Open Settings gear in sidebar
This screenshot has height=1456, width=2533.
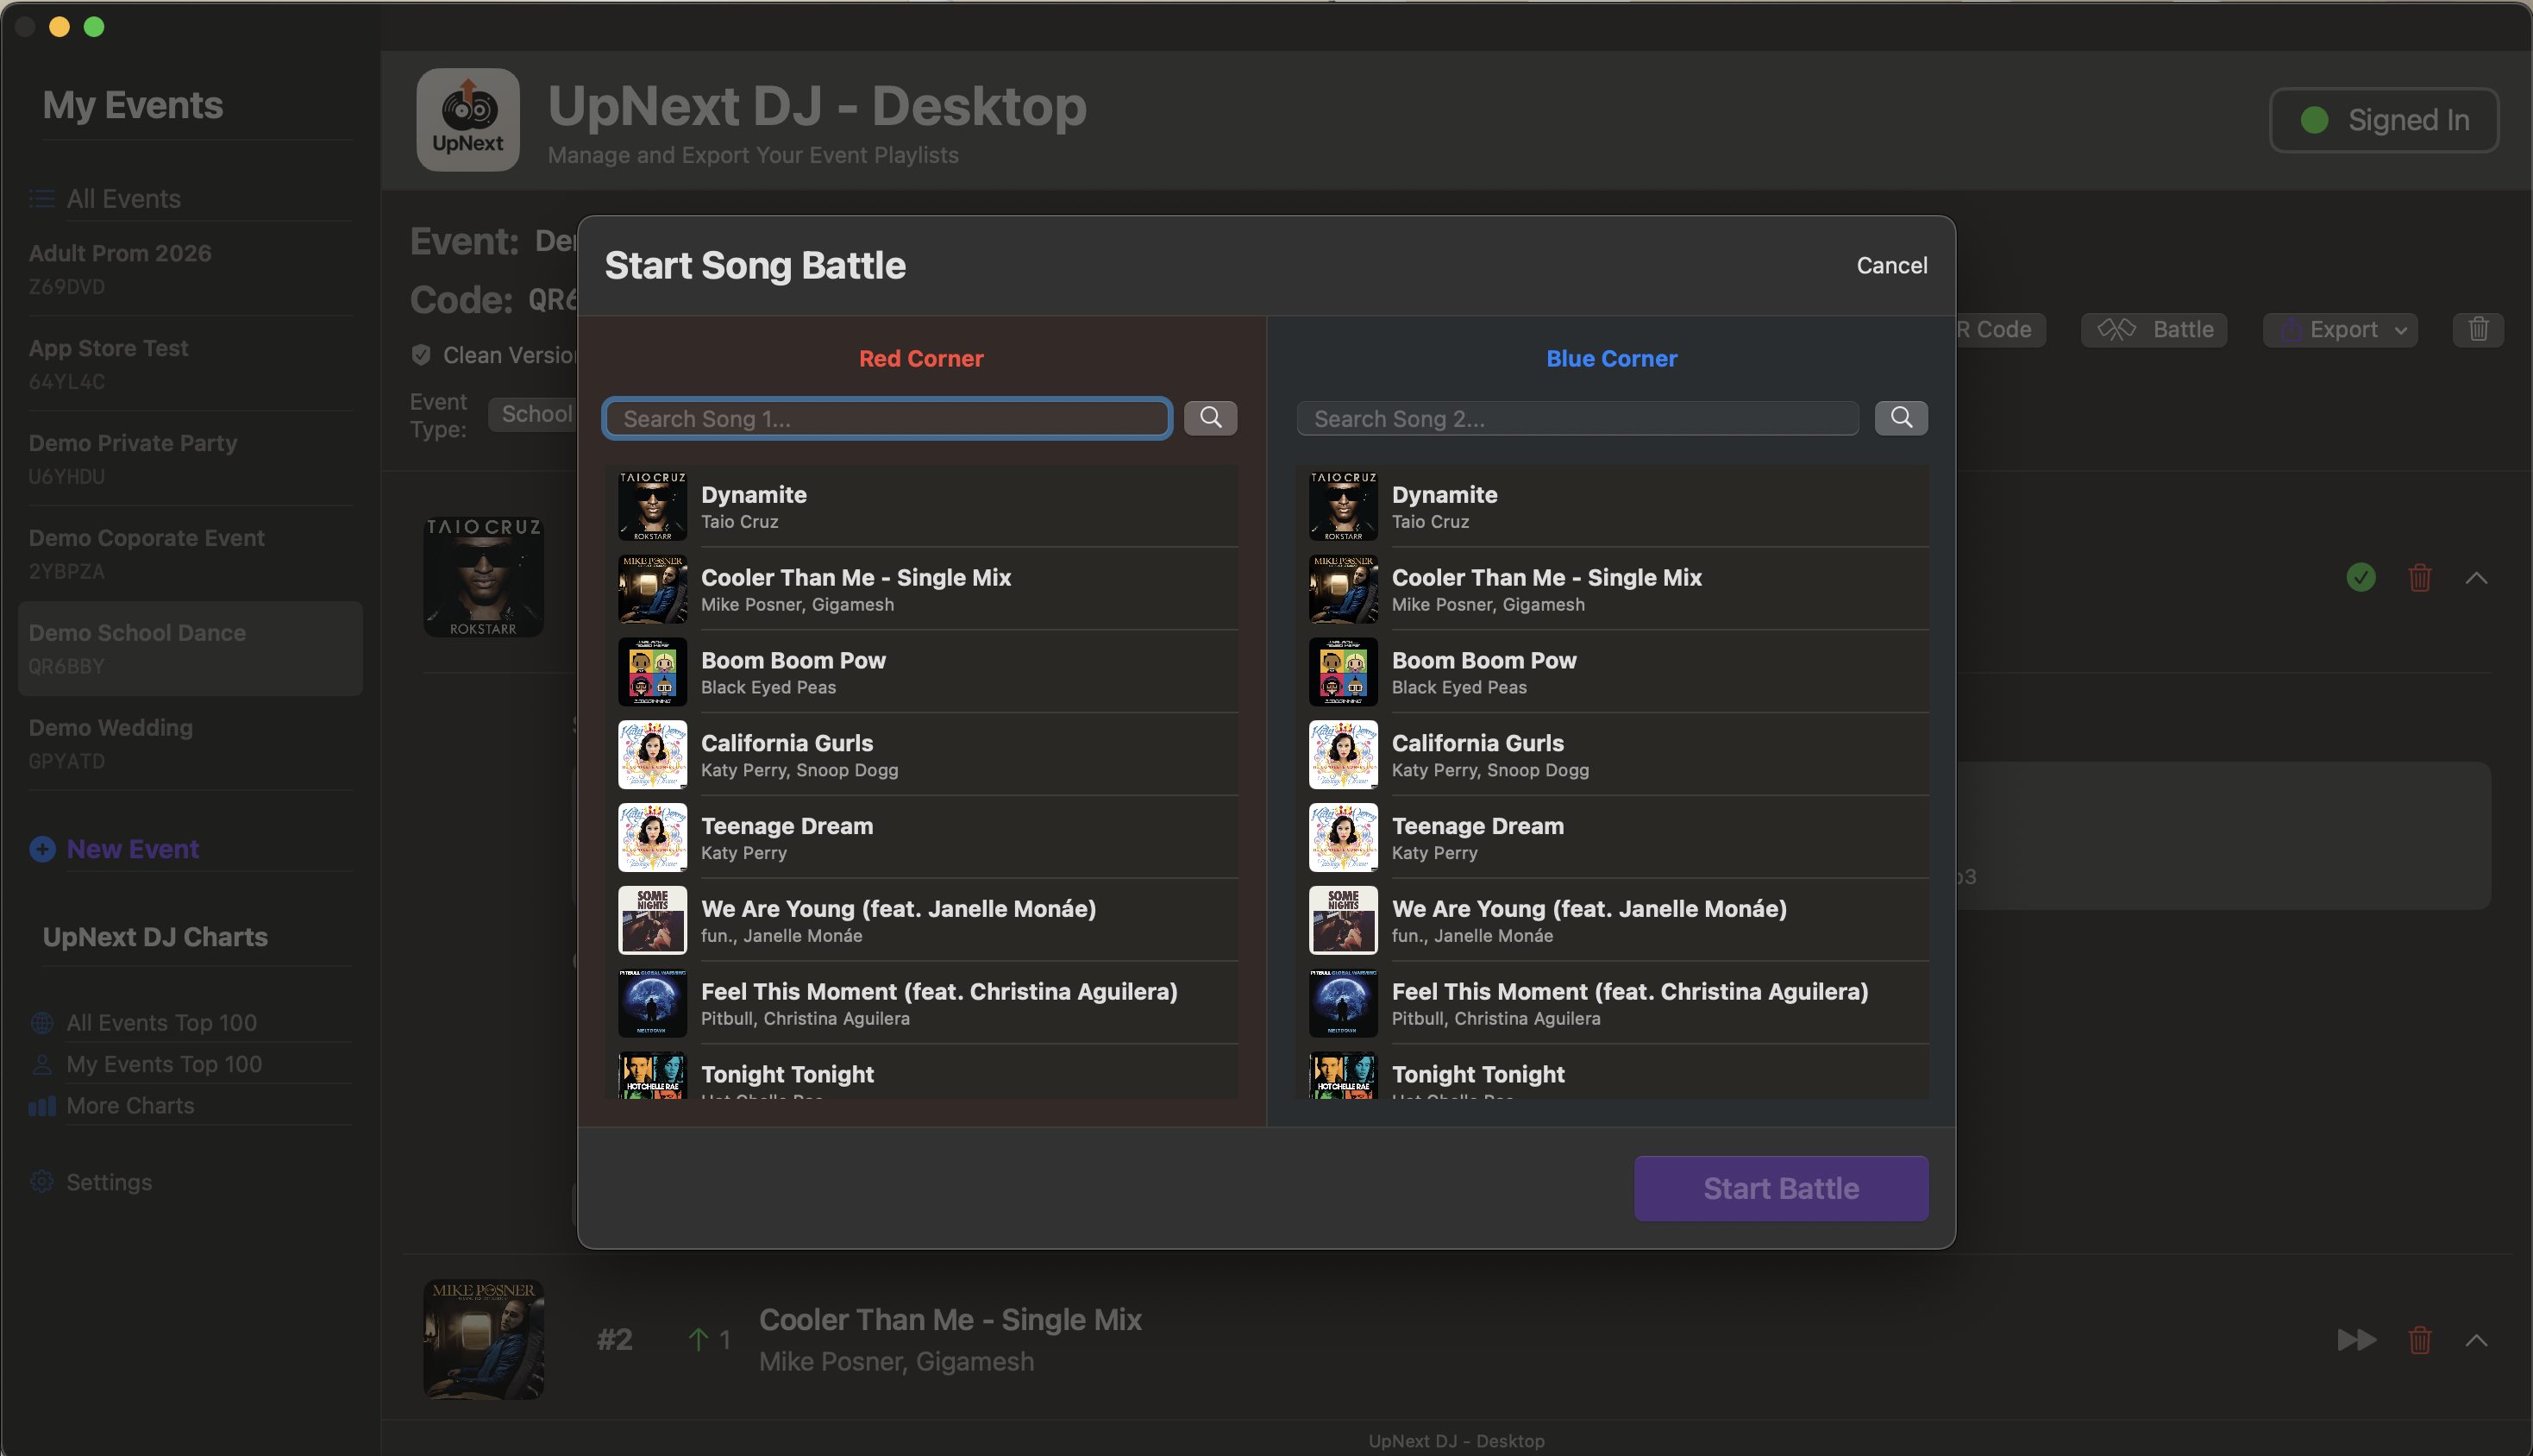coord(42,1182)
